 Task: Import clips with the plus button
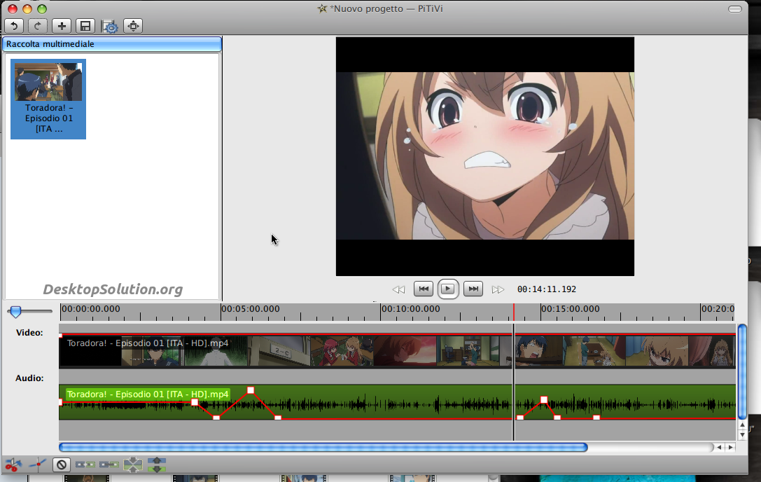tap(62, 26)
